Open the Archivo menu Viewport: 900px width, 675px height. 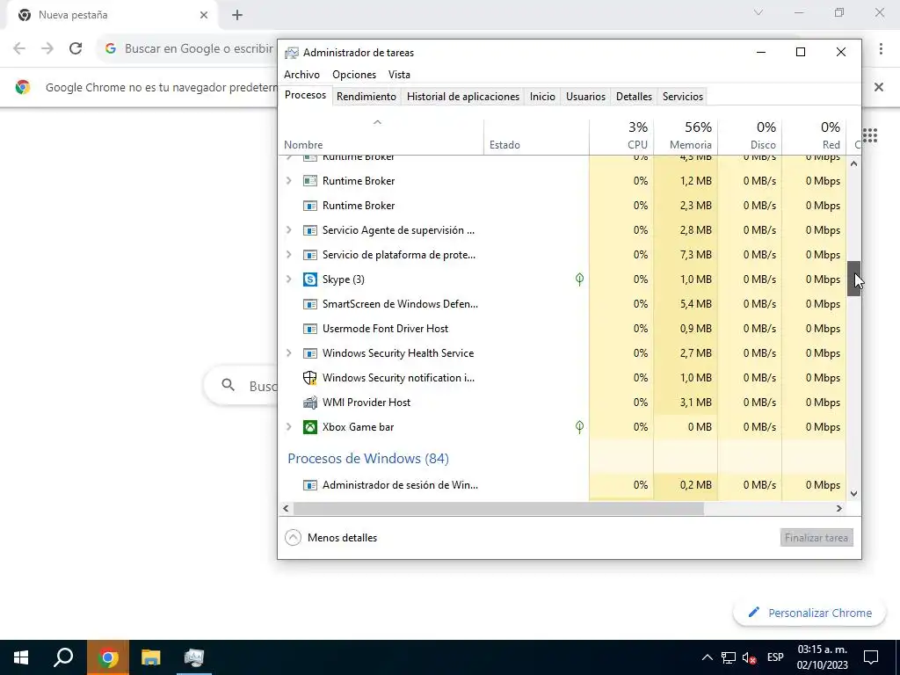(x=301, y=75)
